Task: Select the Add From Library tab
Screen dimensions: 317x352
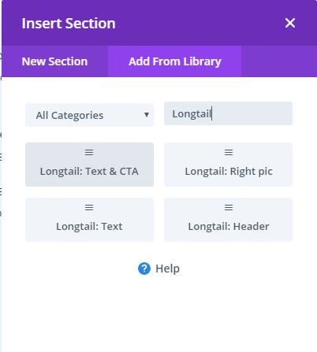Action: pos(175,61)
